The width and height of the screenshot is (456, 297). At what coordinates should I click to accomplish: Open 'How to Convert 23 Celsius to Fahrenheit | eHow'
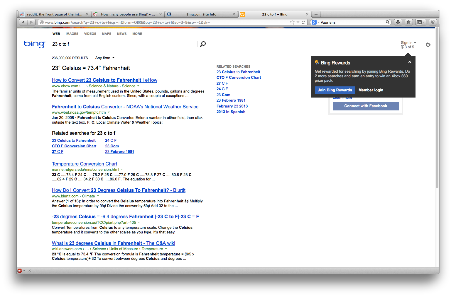pos(104,80)
